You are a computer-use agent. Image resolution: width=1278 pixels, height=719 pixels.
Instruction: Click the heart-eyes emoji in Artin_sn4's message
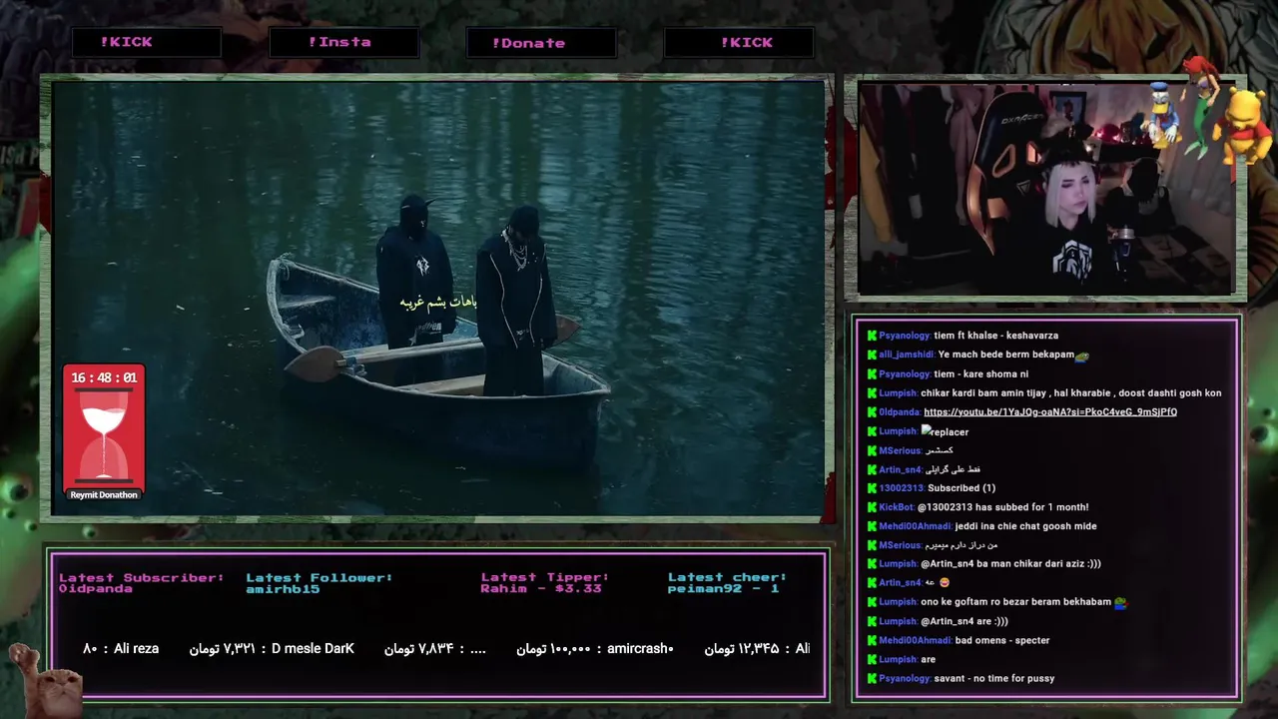coord(945,582)
